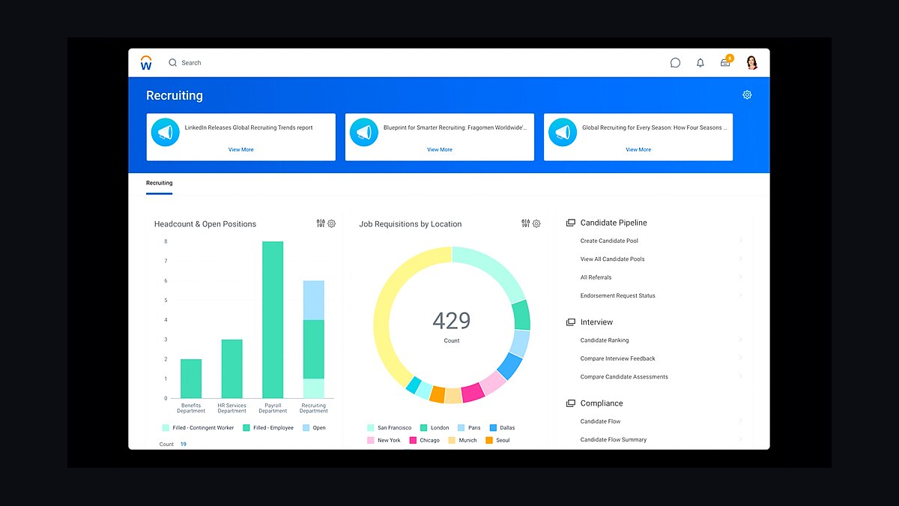This screenshot has width=899, height=506.
Task: Open Compare Candidate Assessments
Action: tap(624, 377)
